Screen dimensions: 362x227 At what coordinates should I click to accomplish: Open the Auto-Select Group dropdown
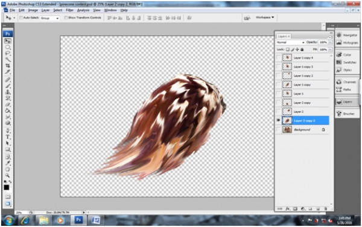[49, 18]
